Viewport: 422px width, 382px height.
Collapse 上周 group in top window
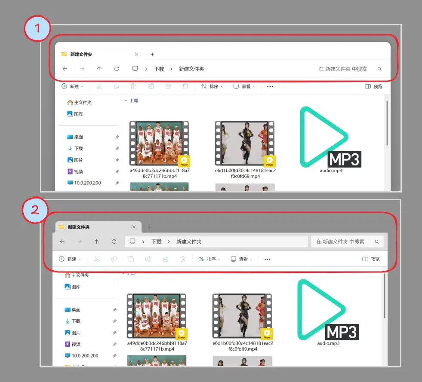[x=126, y=101]
